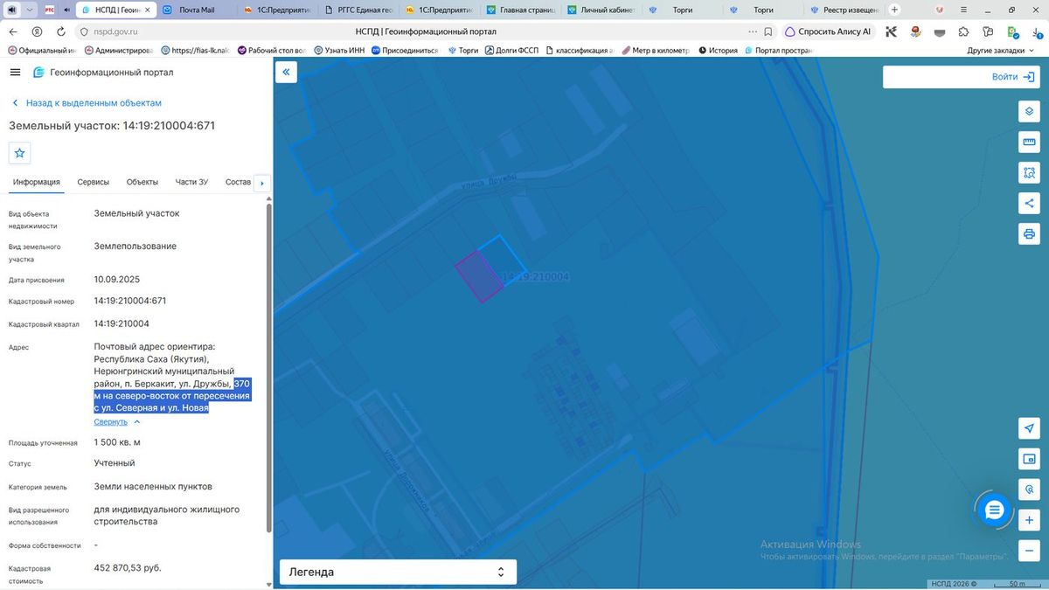1049x590 pixels.
Task: Open the Части ЗУ tab
Action: [191, 182]
